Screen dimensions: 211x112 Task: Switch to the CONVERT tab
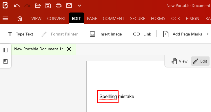[x=57, y=19]
